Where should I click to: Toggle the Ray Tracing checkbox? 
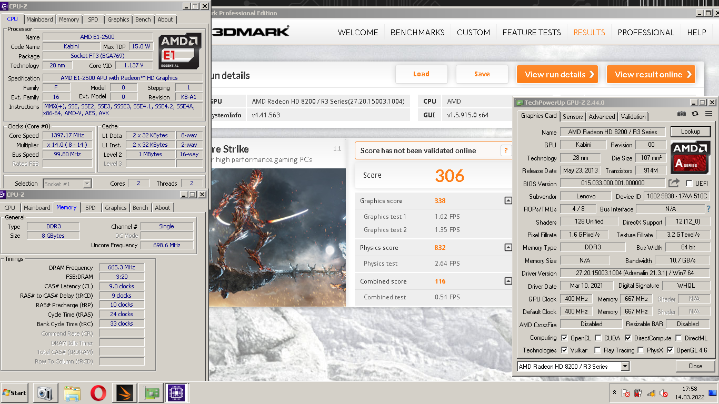pyautogui.click(x=597, y=350)
